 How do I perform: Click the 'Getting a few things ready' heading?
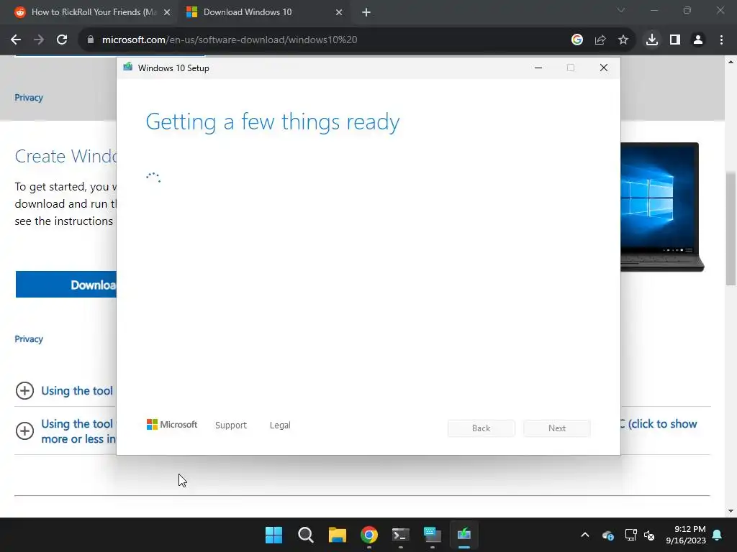[x=273, y=121]
